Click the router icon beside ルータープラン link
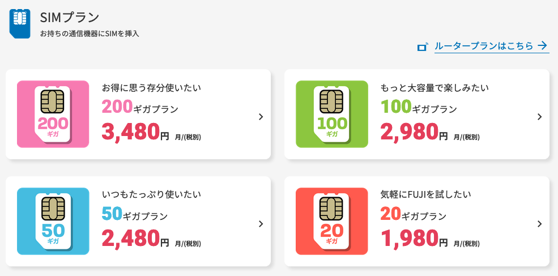 coord(423,46)
